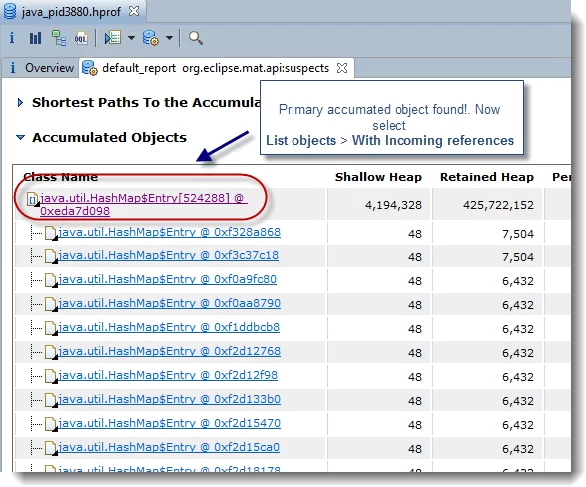Open HashMap$Entry @ 0xf328a868 link
This screenshot has height=487, width=586.
coord(170,232)
